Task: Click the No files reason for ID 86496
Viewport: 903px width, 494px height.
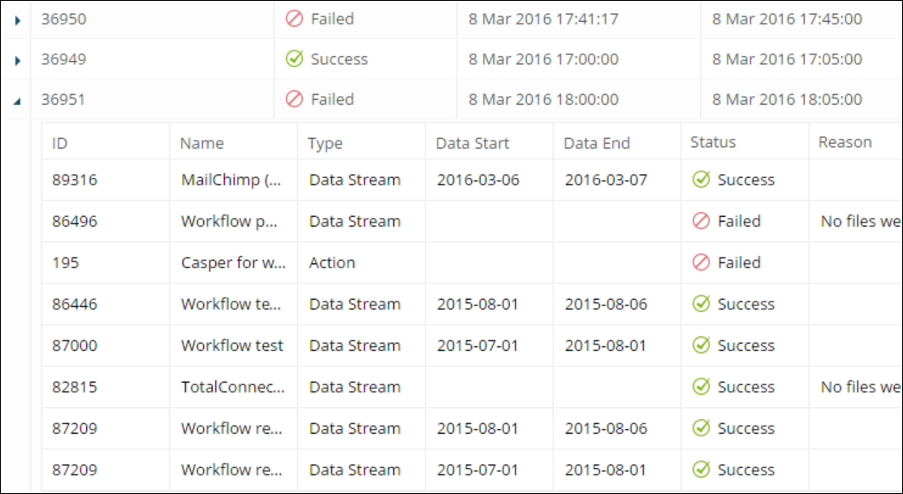Action: click(x=861, y=221)
